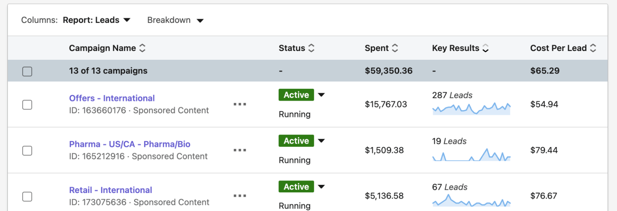The height and width of the screenshot is (211, 617).
Task: View the 287 Leads trend sparkline
Action: tap(471, 109)
